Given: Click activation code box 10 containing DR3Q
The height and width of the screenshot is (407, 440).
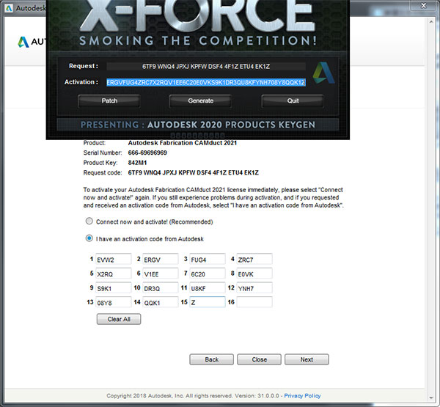Looking at the screenshot, I should click(x=161, y=287).
